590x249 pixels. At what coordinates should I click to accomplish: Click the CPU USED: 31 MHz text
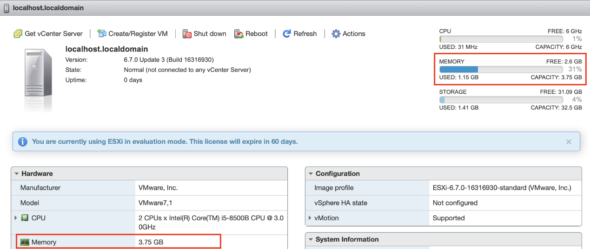458,47
